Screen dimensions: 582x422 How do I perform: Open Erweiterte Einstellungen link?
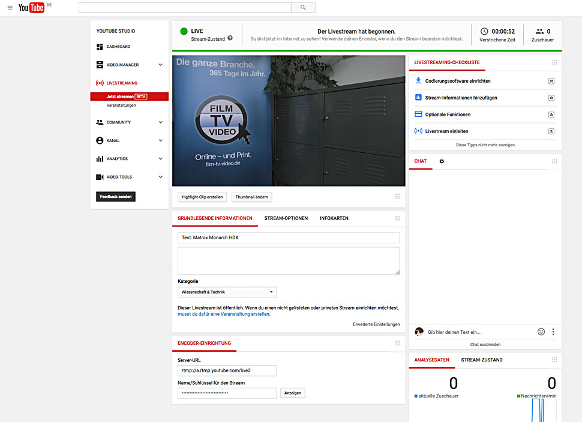point(376,324)
